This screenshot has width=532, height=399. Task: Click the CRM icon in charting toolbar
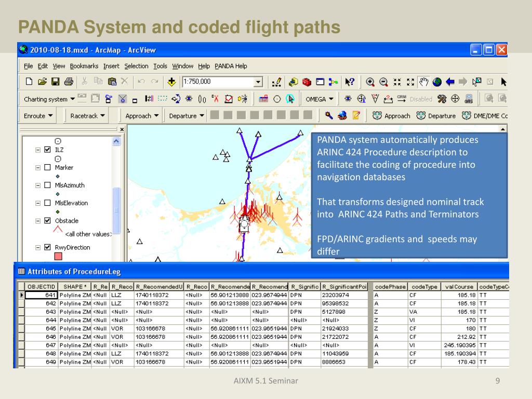point(402,99)
